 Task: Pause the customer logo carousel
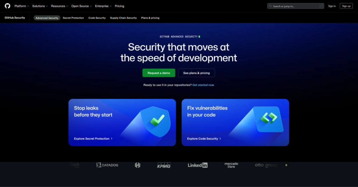tap(286, 165)
